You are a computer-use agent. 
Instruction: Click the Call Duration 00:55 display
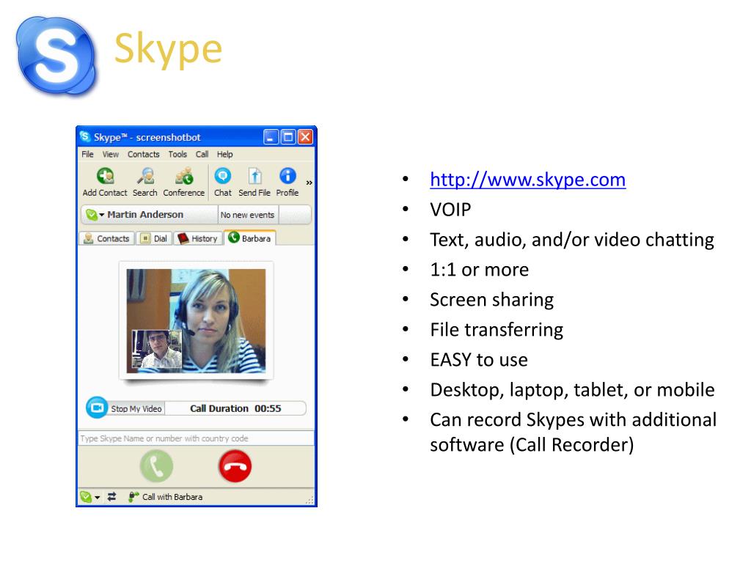[235, 408]
